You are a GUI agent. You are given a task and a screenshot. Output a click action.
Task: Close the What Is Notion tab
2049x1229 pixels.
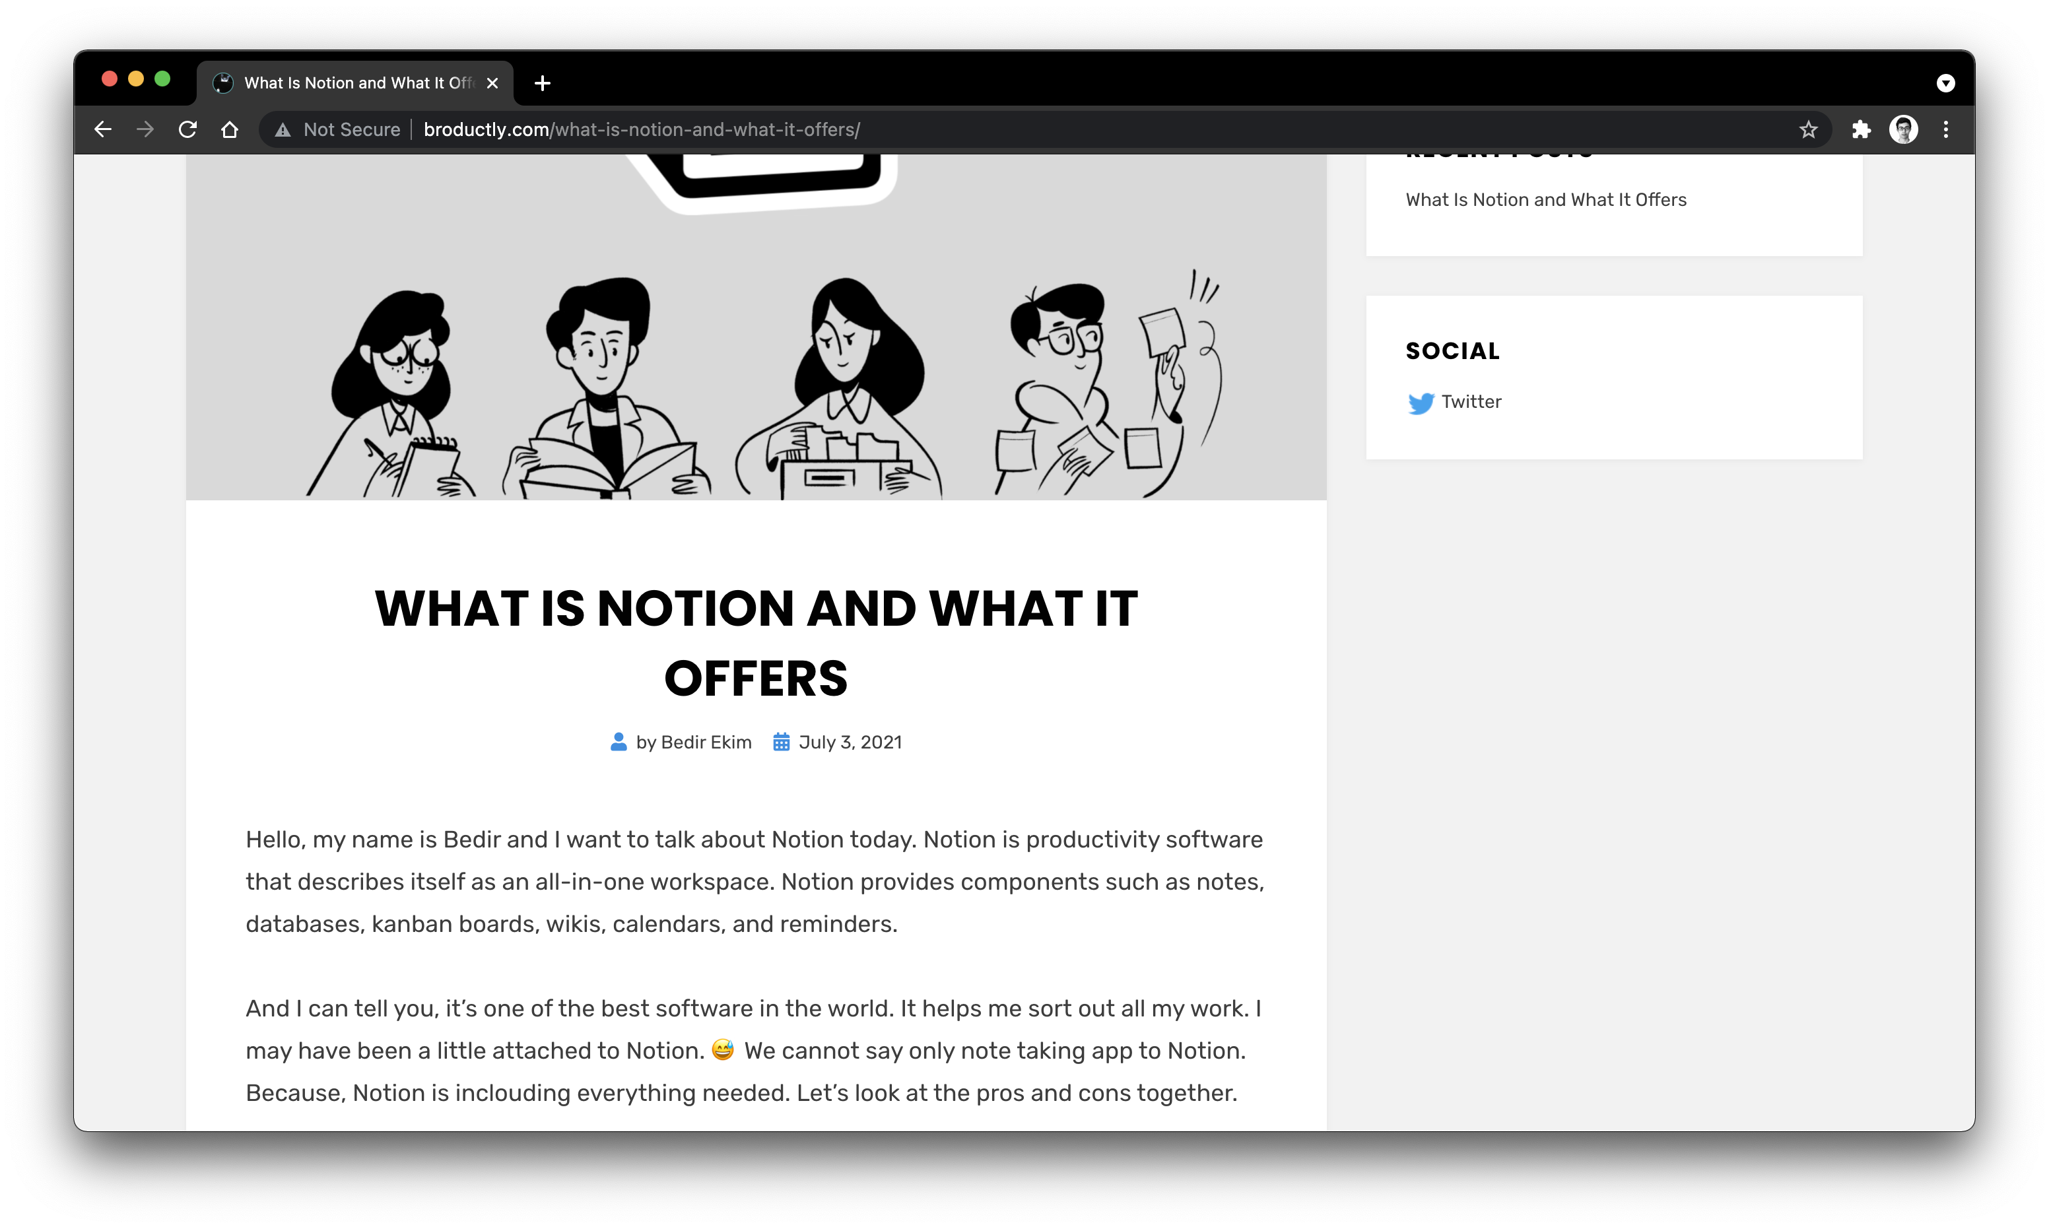click(x=492, y=83)
